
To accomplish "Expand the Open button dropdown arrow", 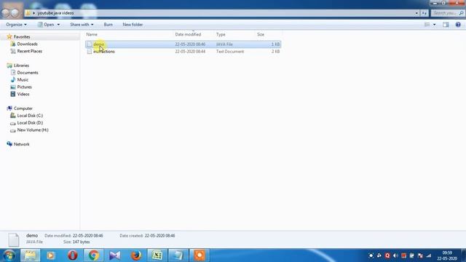I will [x=58, y=25].
